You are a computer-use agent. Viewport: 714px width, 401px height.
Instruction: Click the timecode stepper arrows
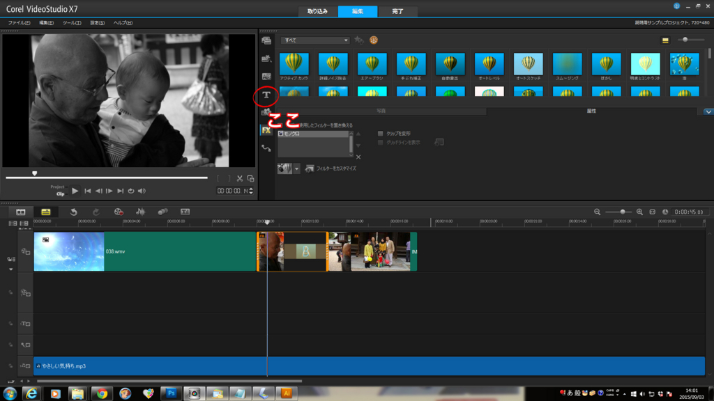[x=251, y=191]
